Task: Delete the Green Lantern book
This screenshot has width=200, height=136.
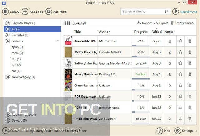Action: (190, 85)
